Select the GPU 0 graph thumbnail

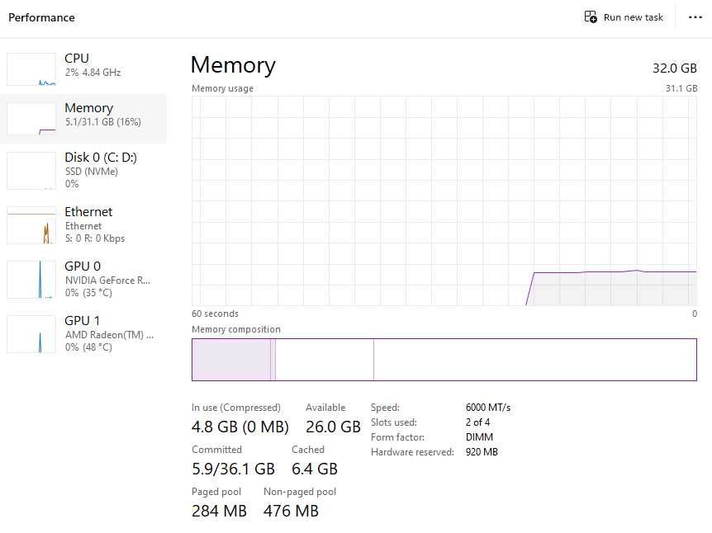(31, 280)
